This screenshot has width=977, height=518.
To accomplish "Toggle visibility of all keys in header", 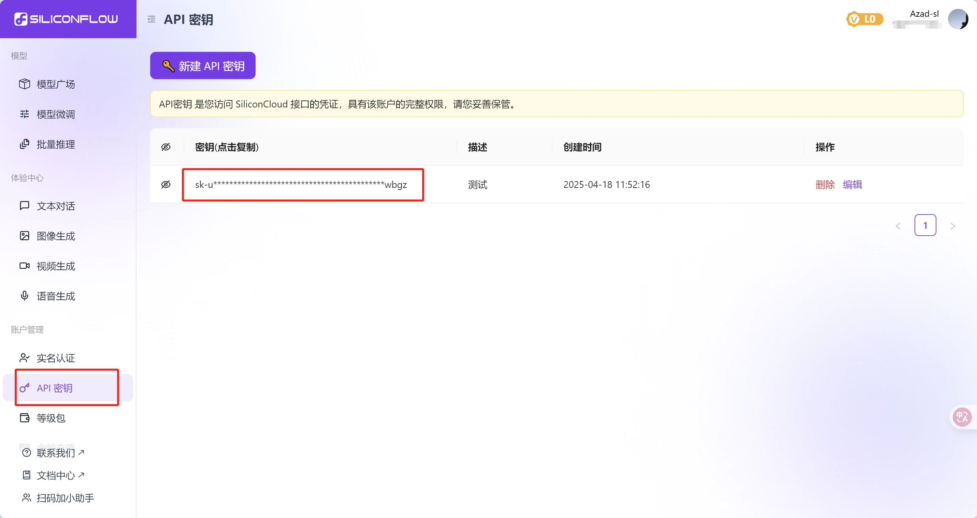I will coord(166,147).
